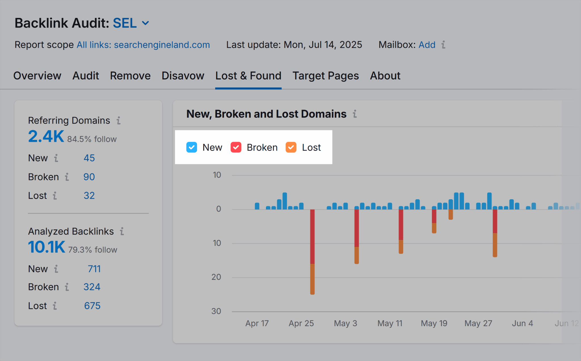The image size is (581, 361).
Task: Click the All links: searchengineland.com link
Action: [143, 45]
